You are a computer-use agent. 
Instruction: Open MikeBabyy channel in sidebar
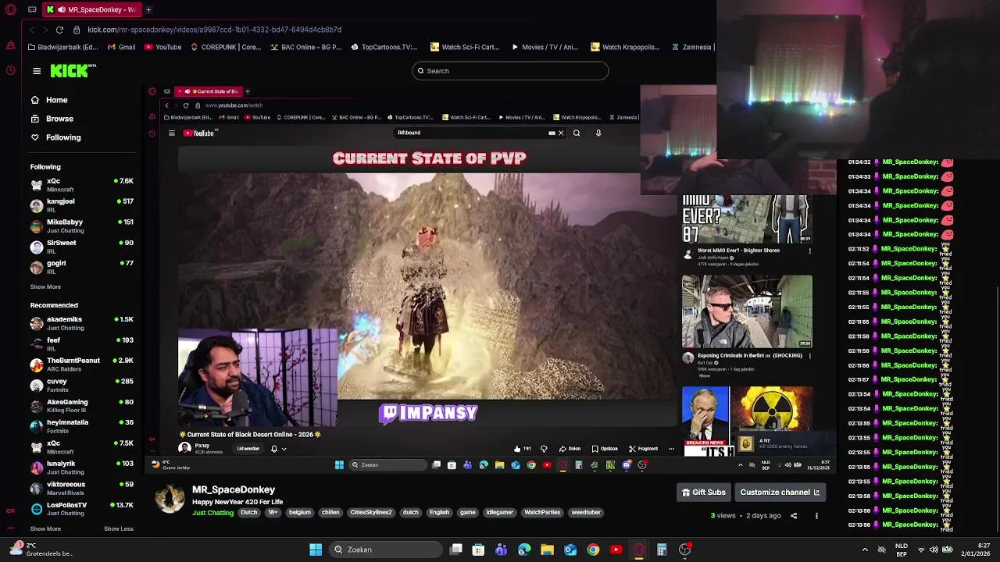point(82,226)
